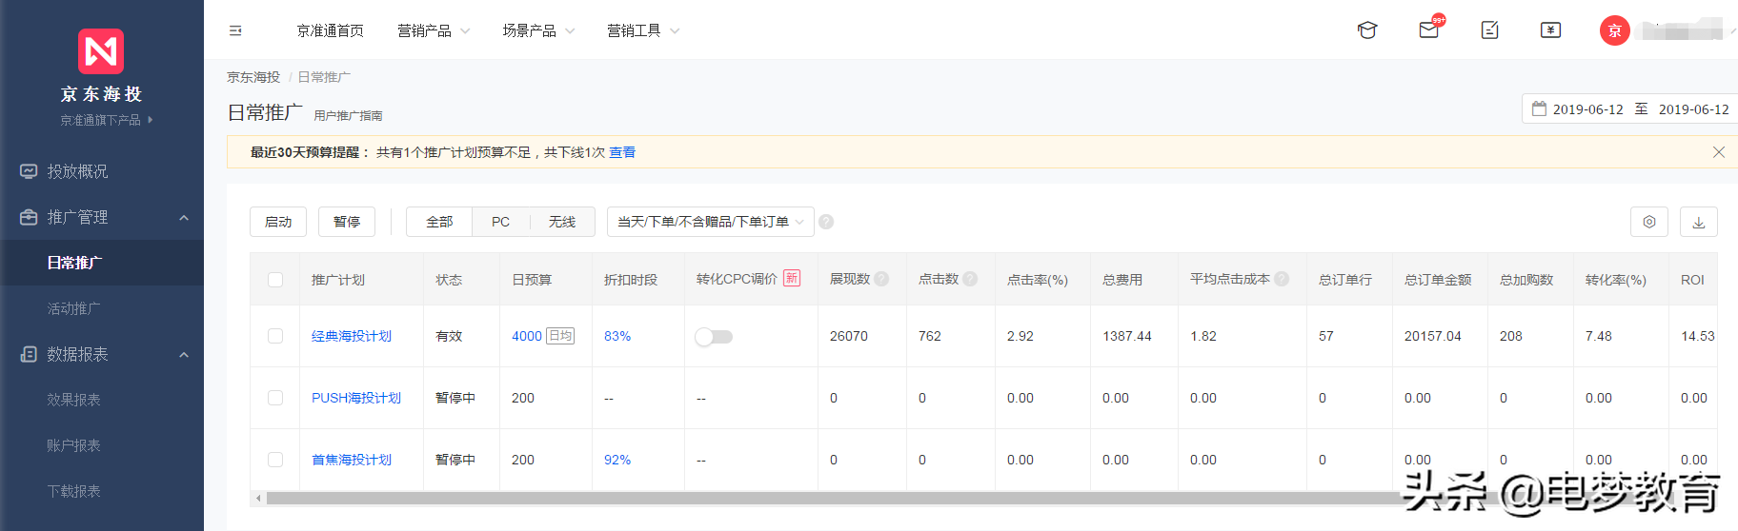The height and width of the screenshot is (531, 1738).
Task: Click the 数据报表 document icon
Action: point(29,354)
